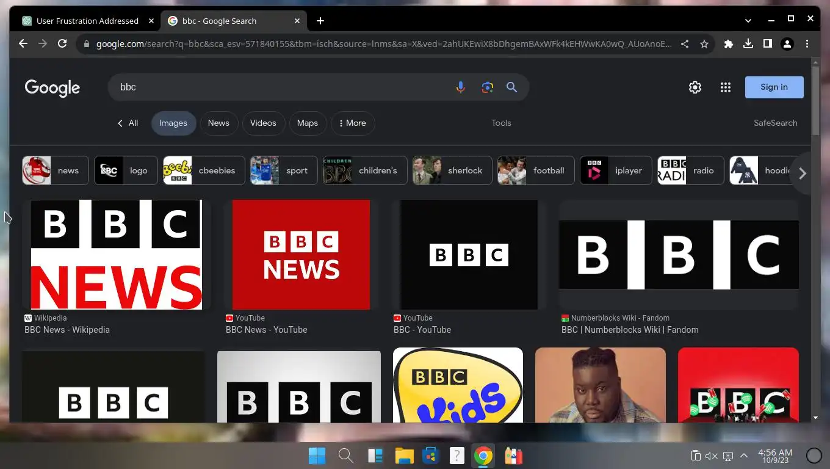This screenshot has height=469, width=830.
Task: Bookmark this page with the star icon
Action: [x=704, y=44]
